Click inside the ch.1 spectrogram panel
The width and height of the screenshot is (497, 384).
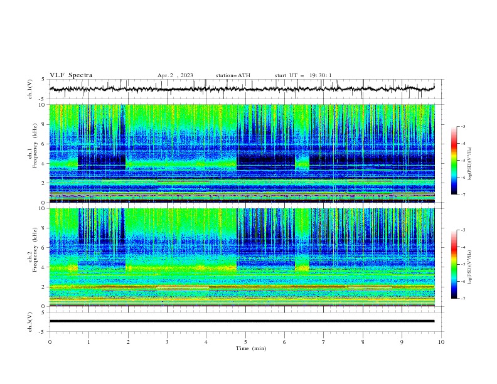[x=242, y=153]
